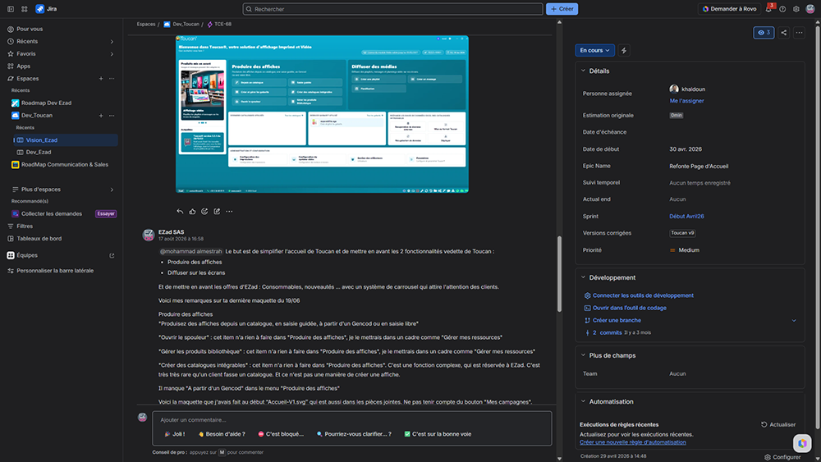Image resolution: width=821 pixels, height=462 pixels.
Task: Open the Rovo chat floating button
Action: click(x=802, y=444)
